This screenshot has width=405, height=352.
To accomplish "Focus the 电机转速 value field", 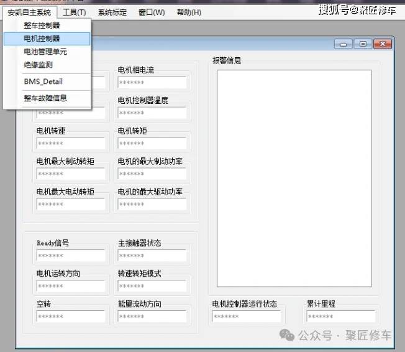I will tap(70, 144).
